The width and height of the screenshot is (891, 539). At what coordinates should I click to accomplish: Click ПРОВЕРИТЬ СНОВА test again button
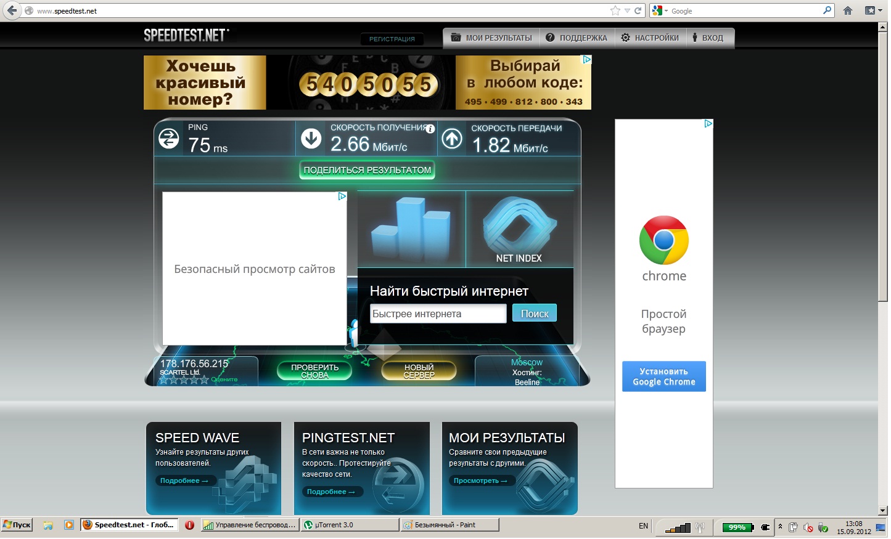(x=314, y=371)
